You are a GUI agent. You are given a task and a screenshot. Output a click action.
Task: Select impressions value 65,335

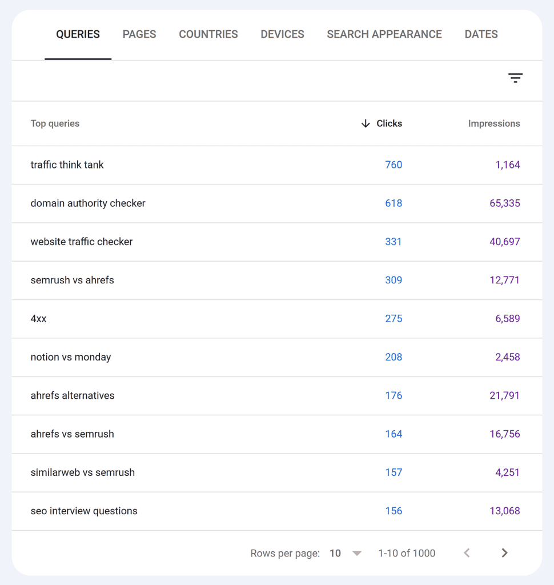(505, 203)
